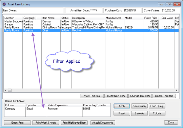183x128 pixels.
Task: Click the Apply filter button
Action: click(122, 106)
